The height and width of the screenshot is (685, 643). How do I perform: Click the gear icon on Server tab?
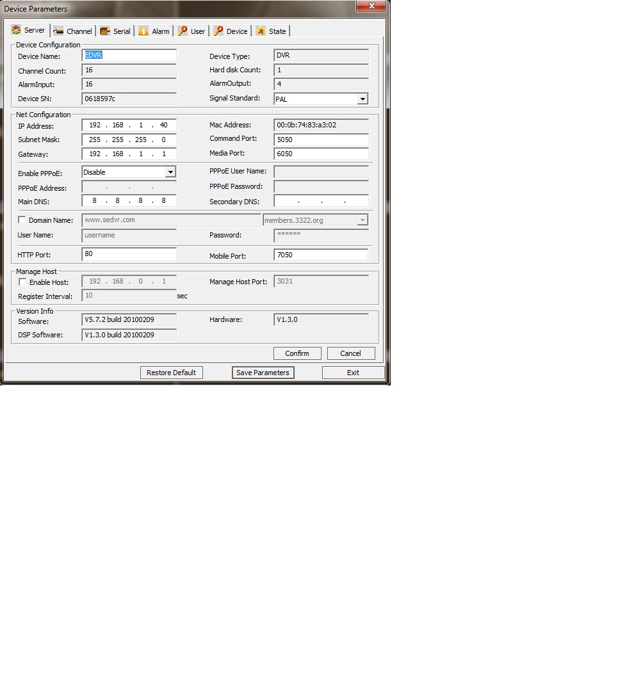[17, 30]
